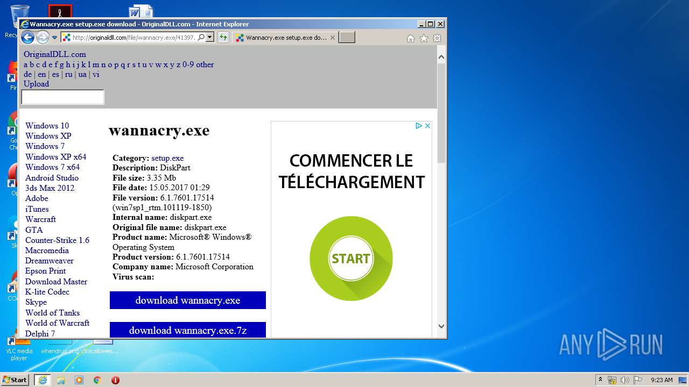Maximize the Internet Explorer window
Screen dimensions: 689x387
(430, 24)
